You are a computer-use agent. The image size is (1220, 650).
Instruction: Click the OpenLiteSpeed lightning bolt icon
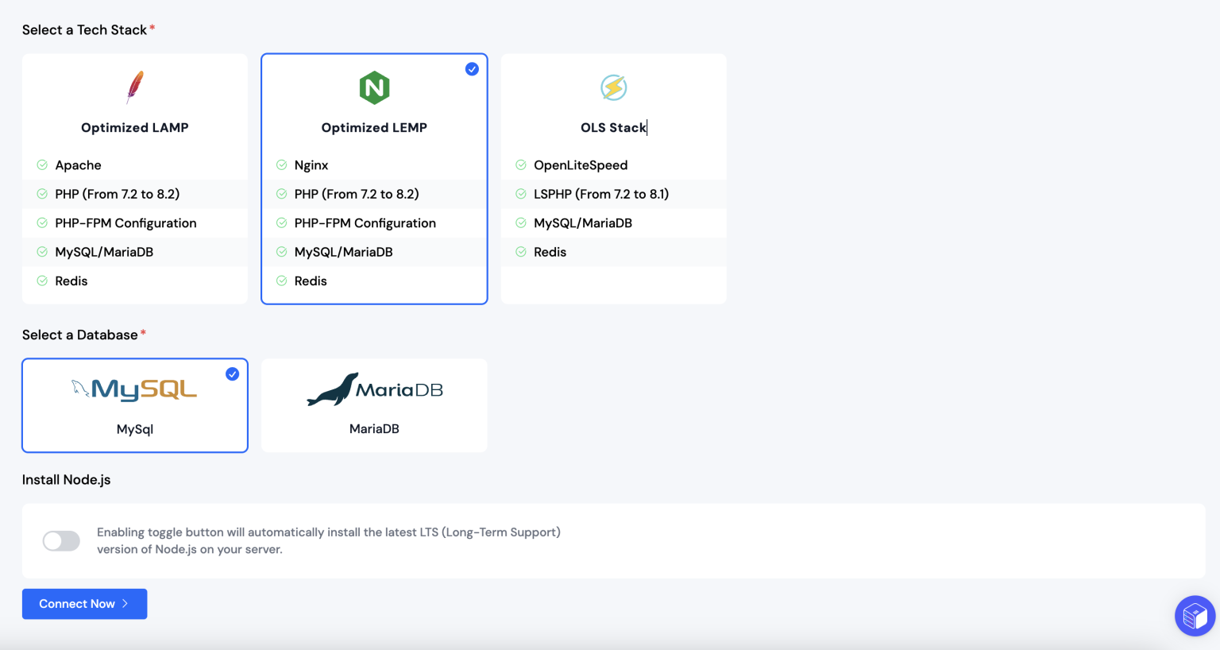[x=612, y=87]
